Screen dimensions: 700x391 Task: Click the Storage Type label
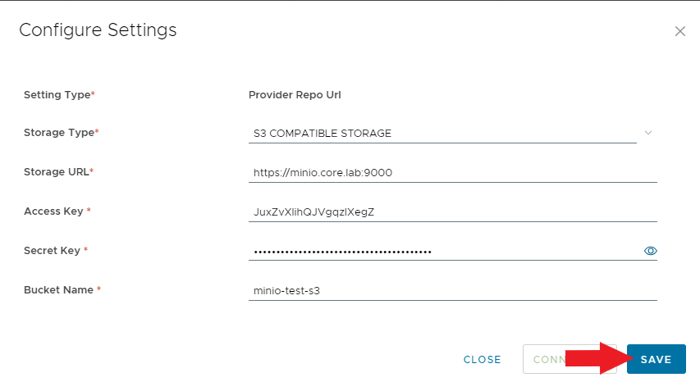[62, 133]
